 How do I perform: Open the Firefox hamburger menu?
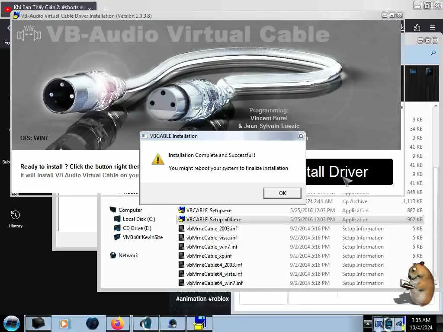pos(433,27)
